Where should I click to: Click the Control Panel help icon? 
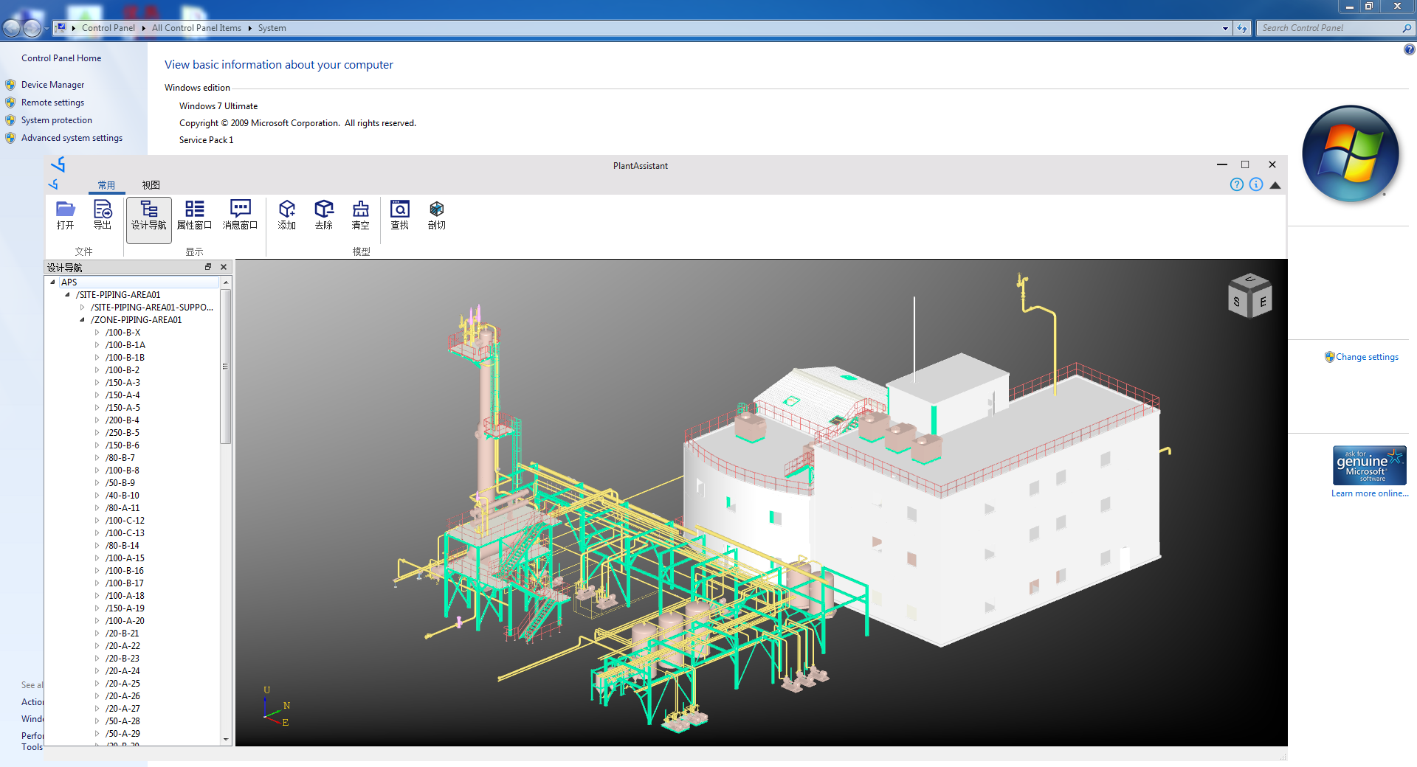pos(1409,49)
